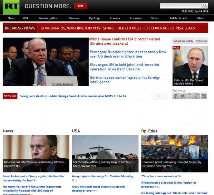Click the 104 comments count on Lavrov story
The width and height of the screenshot is (214, 195).
17,166
